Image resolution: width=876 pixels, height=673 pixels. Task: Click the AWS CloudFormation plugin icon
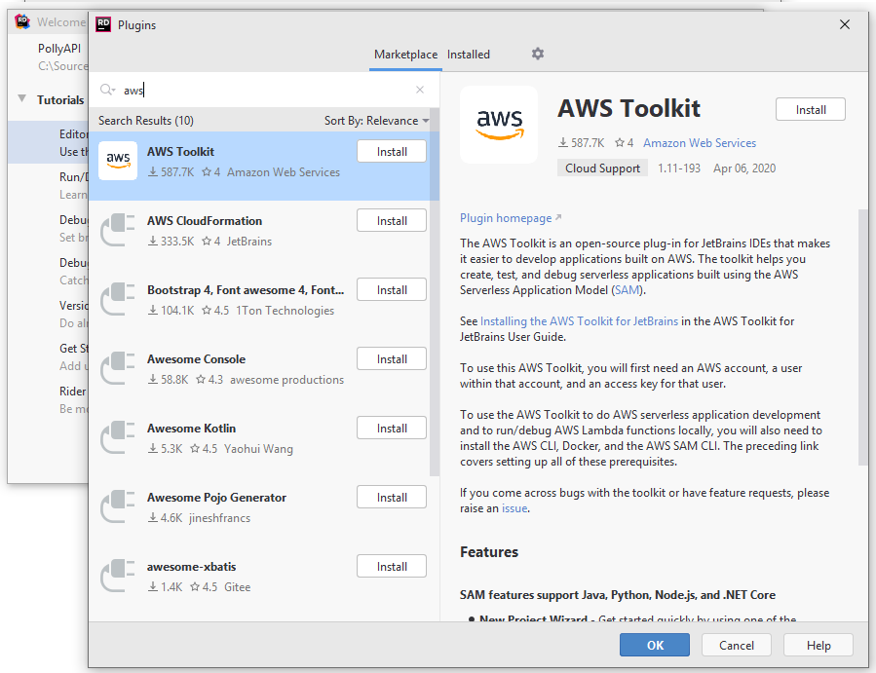118,230
